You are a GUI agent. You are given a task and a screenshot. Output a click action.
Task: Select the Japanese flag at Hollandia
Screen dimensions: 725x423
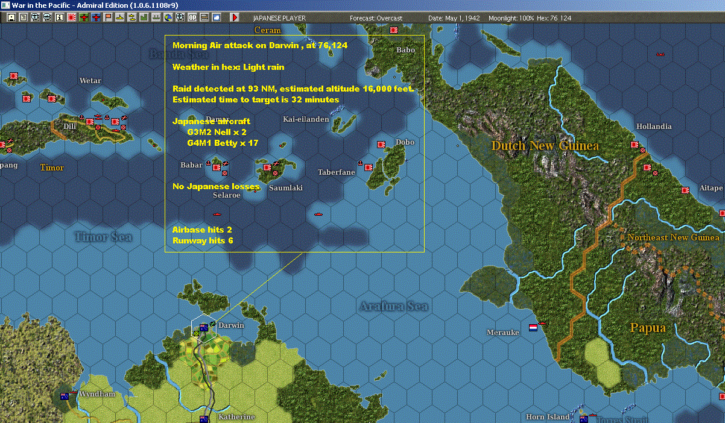[x=635, y=145]
